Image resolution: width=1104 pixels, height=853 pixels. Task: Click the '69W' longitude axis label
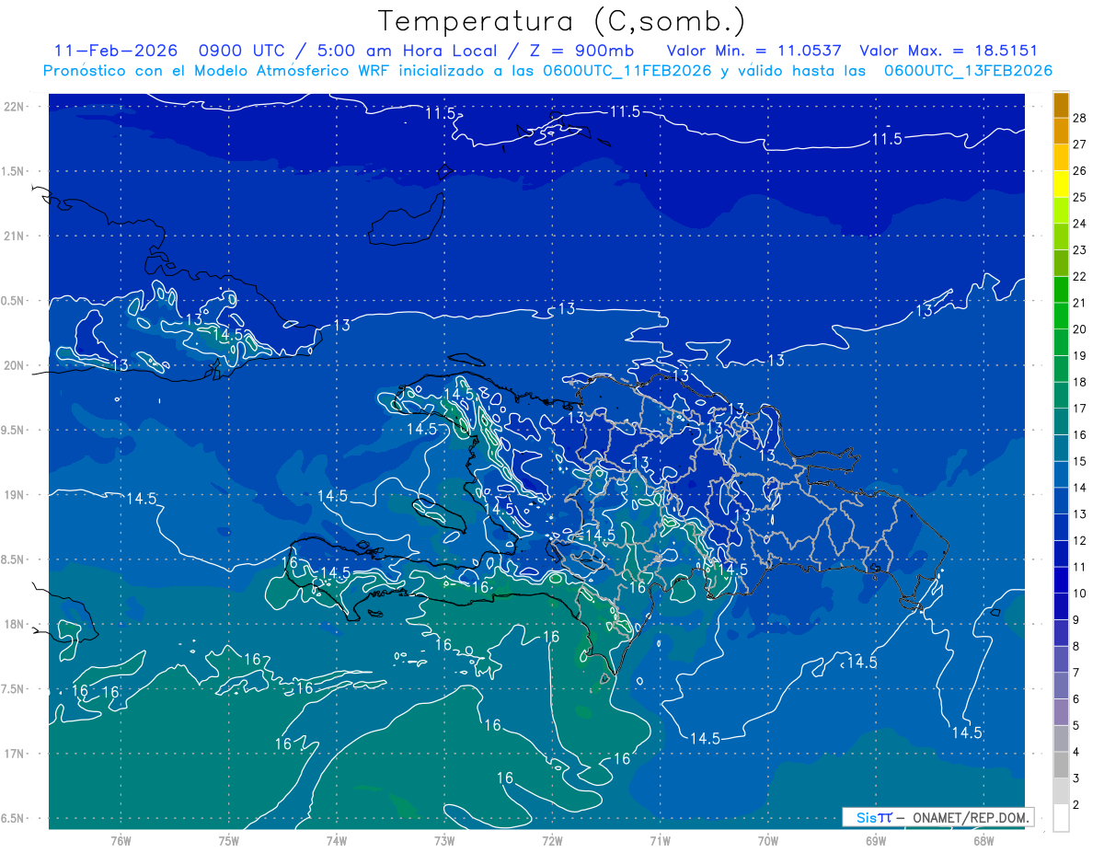coord(876,840)
